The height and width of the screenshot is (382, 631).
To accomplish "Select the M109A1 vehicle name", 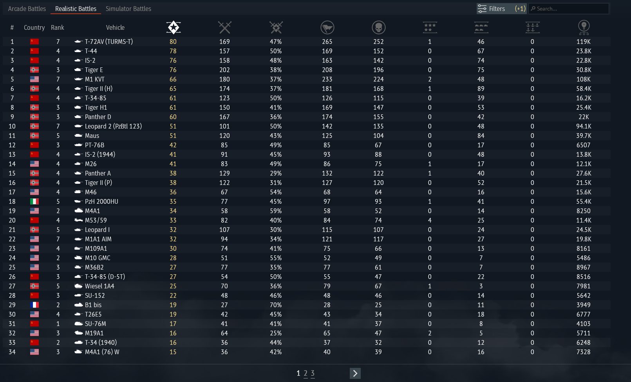I will pyautogui.click(x=96, y=248).
